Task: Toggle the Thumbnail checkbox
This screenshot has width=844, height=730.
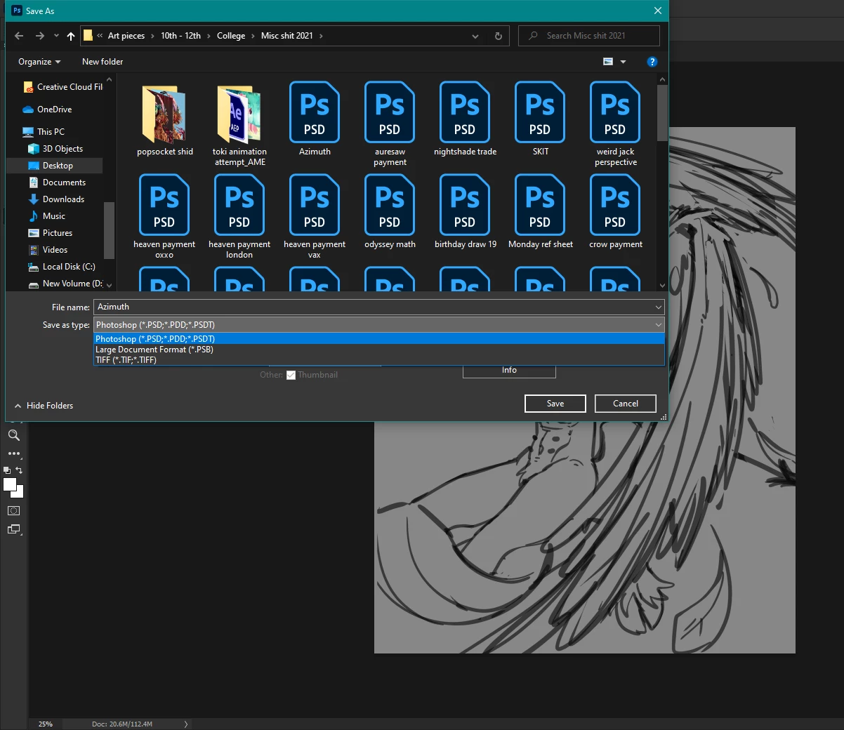Action: coord(291,375)
